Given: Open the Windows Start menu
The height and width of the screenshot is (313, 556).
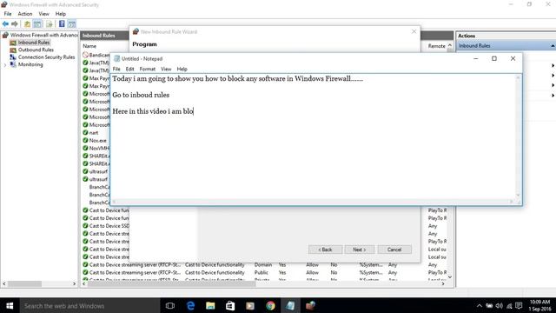Looking at the screenshot, I should (x=10, y=305).
